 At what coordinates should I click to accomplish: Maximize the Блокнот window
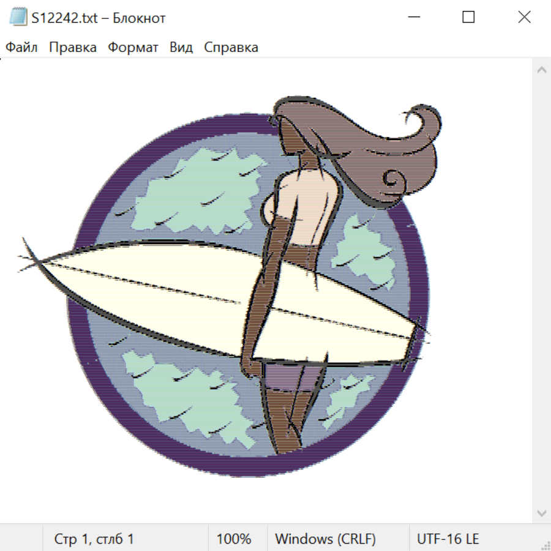[468, 18]
